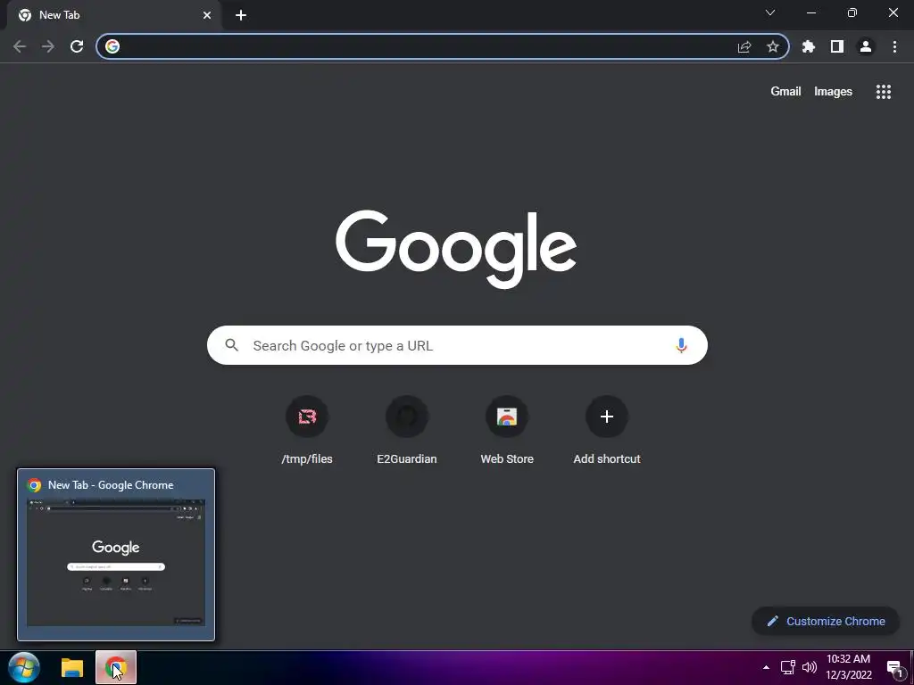This screenshot has width=914, height=685.
Task: Open the network tray icon
Action: (x=788, y=667)
